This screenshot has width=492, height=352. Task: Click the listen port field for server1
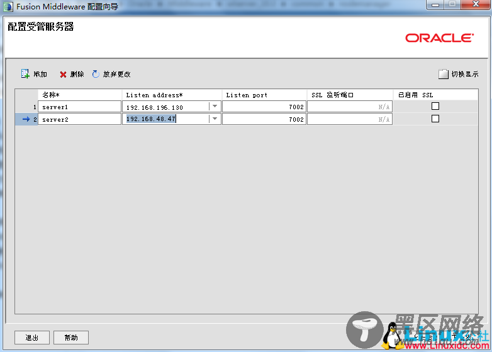(264, 107)
